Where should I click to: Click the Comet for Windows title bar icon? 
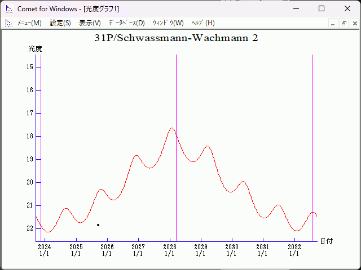click(8, 8)
